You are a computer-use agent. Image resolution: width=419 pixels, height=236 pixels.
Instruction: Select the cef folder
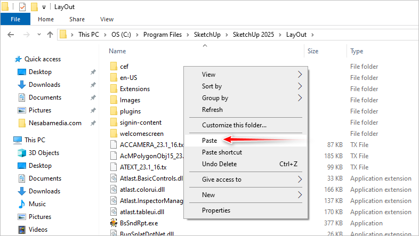pos(124,67)
